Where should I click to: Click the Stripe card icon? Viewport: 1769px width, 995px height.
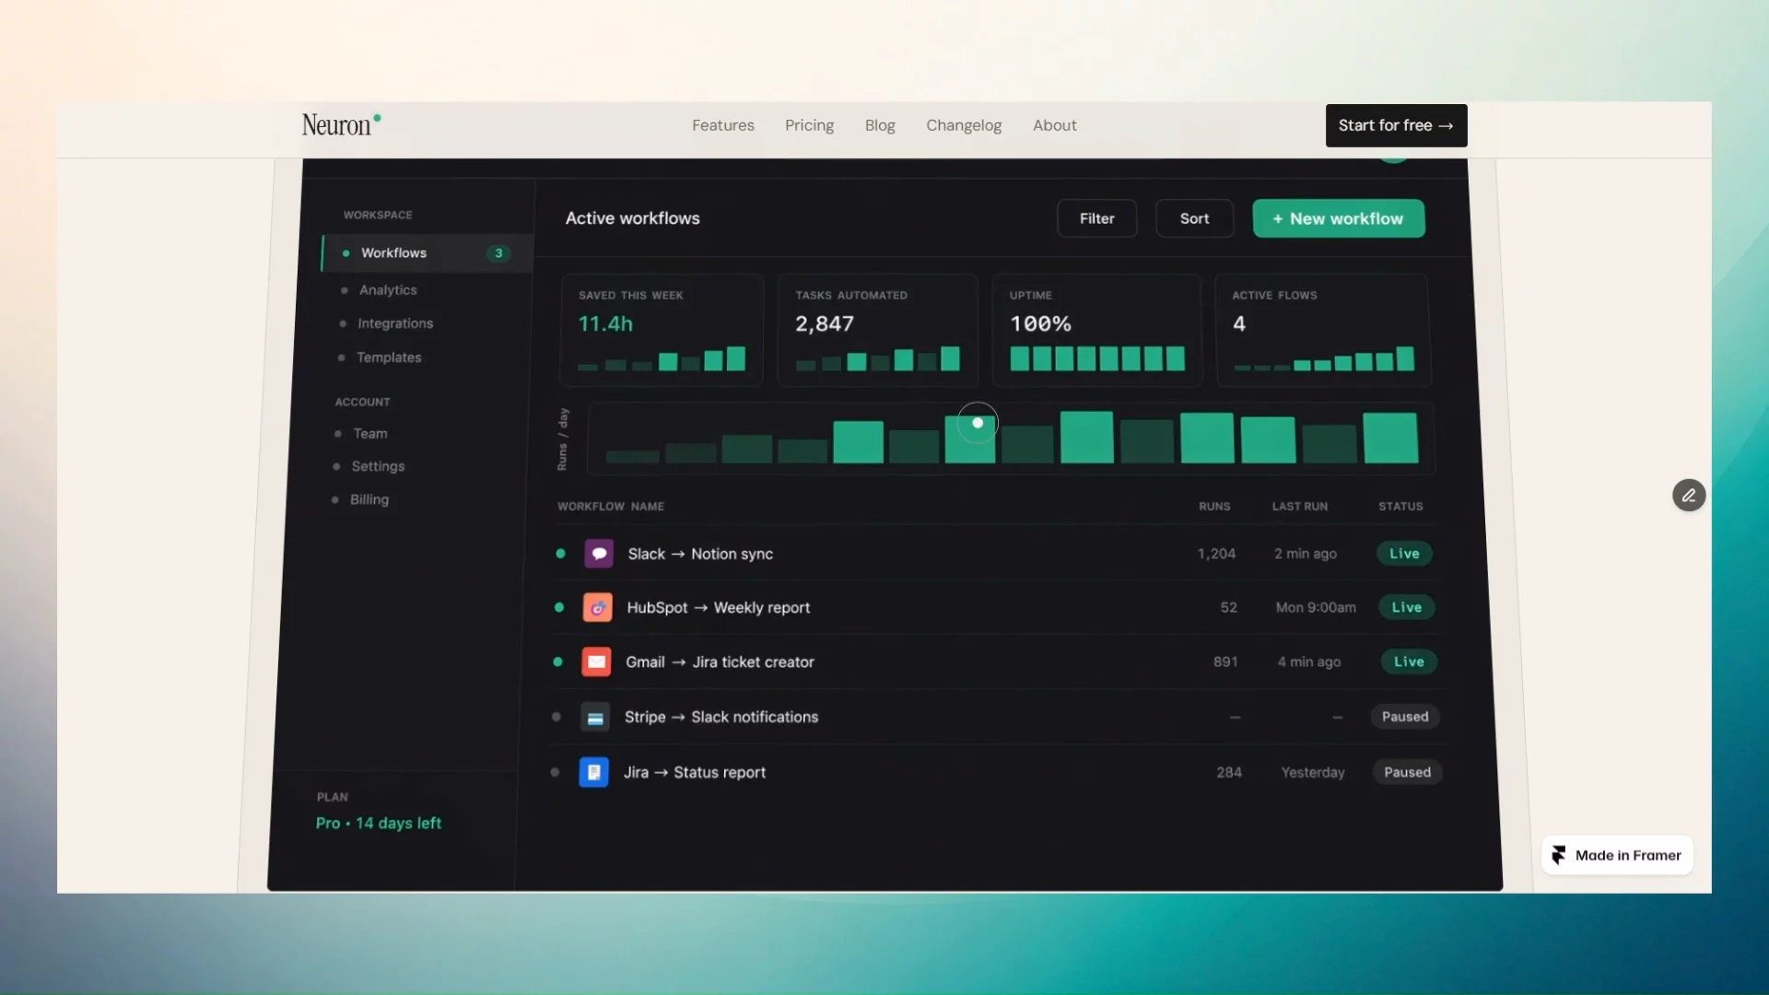click(595, 717)
